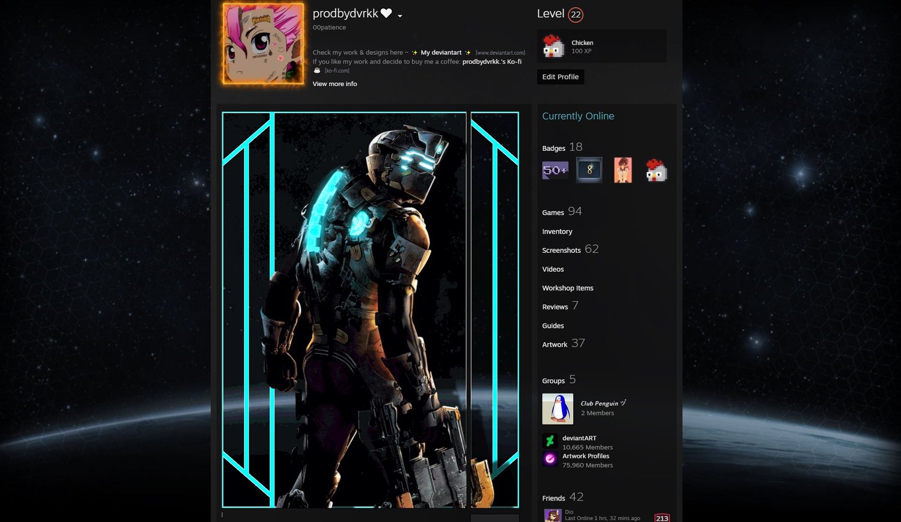The height and width of the screenshot is (522, 901).
Task: Click View more info
Action: pos(335,83)
